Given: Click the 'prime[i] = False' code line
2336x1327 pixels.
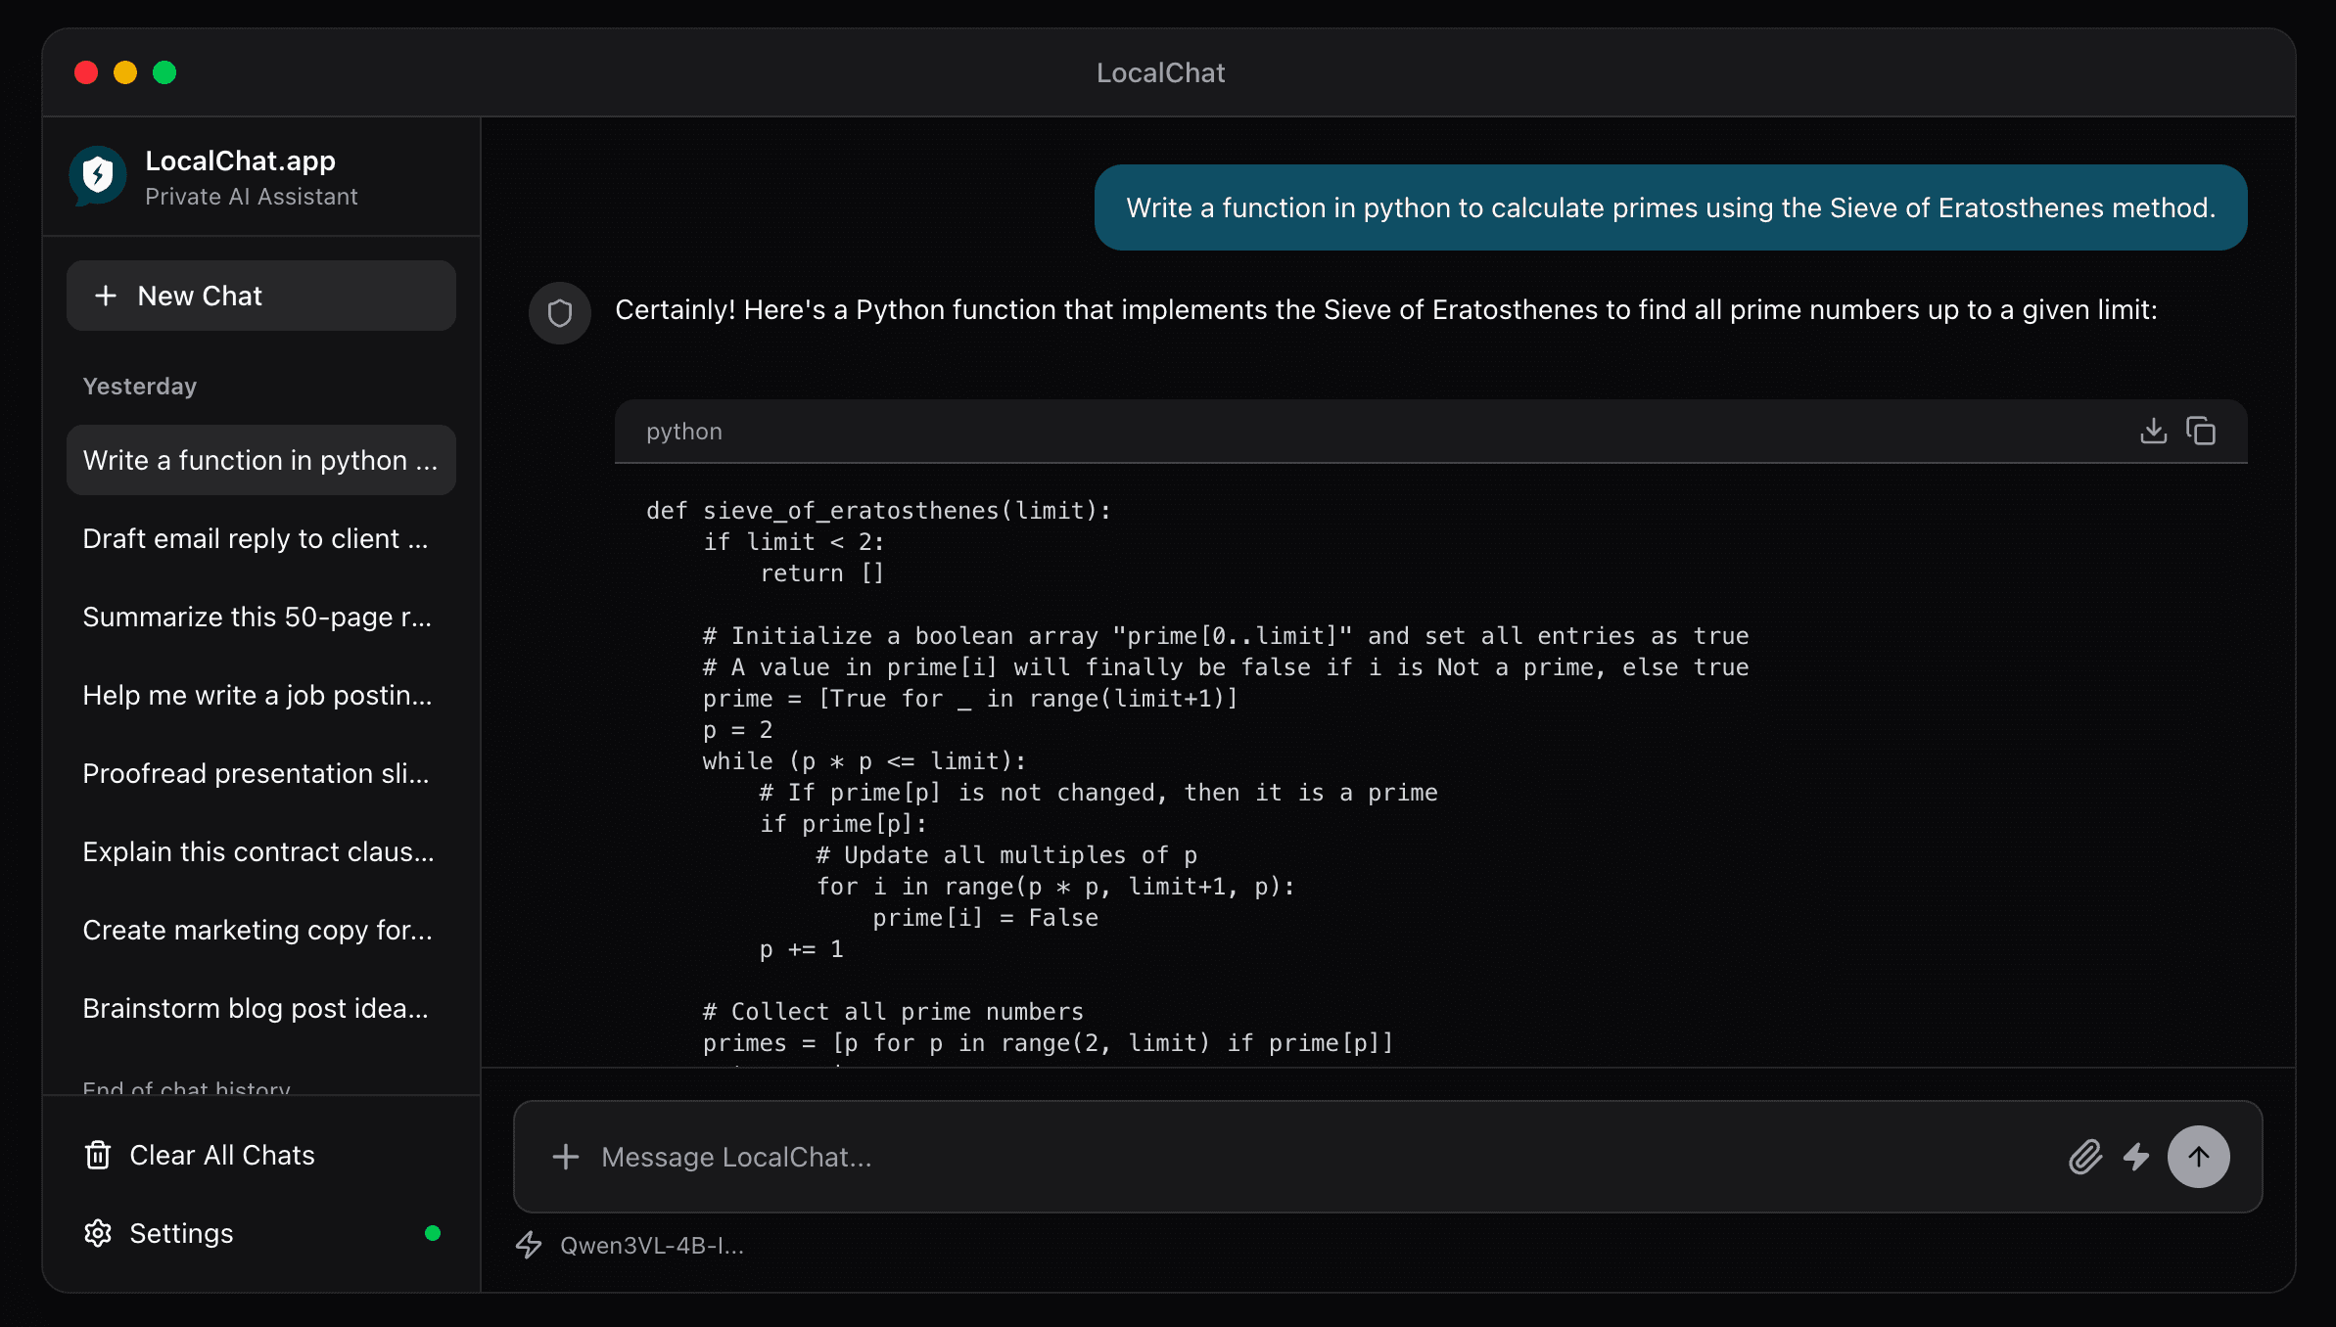Looking at the screenshot, I should [985, 918].
